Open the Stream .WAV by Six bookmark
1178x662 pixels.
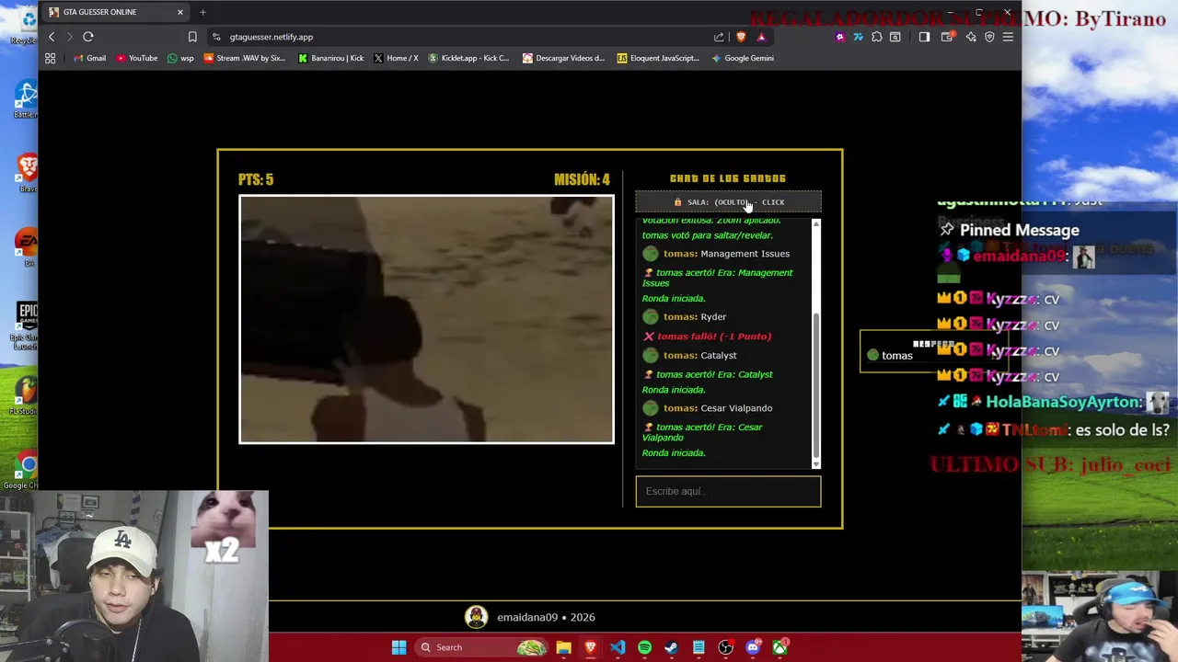click(245, 58)
